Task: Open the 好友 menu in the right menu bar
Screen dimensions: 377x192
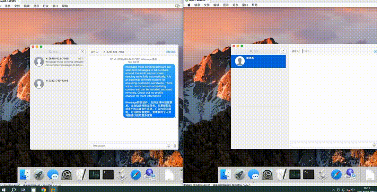Action: tap(235, 5)
